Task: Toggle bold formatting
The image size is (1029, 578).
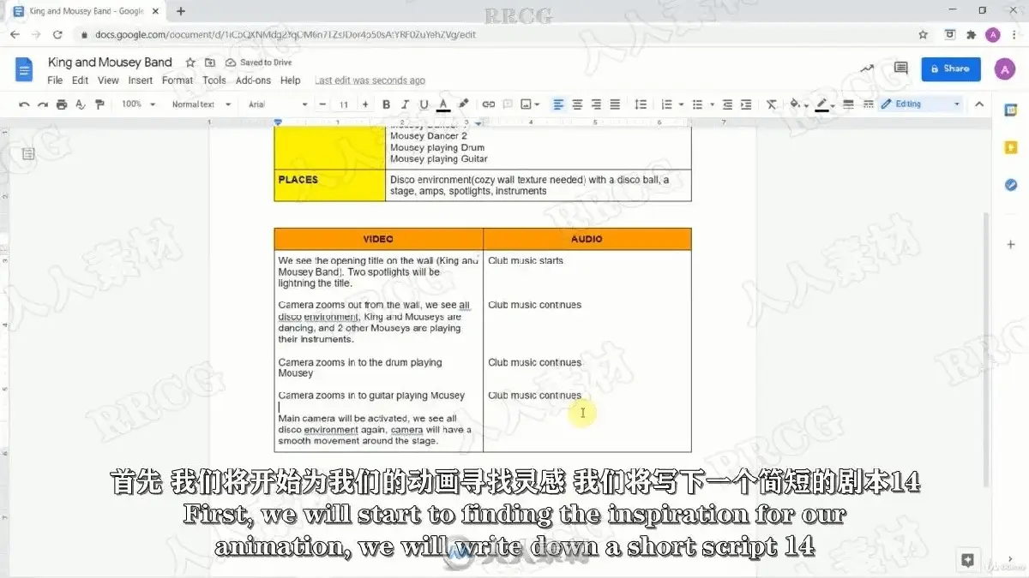Action: click(x=386, y=104)
